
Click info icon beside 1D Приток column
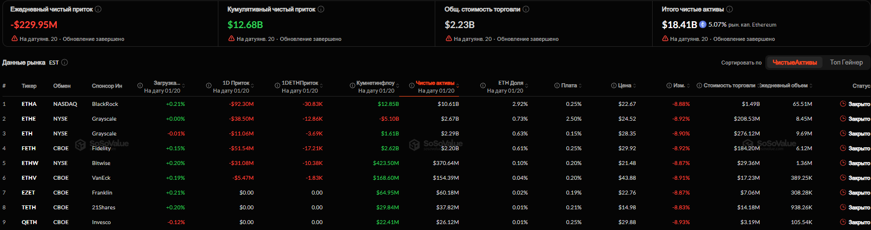tap(209, 86)
